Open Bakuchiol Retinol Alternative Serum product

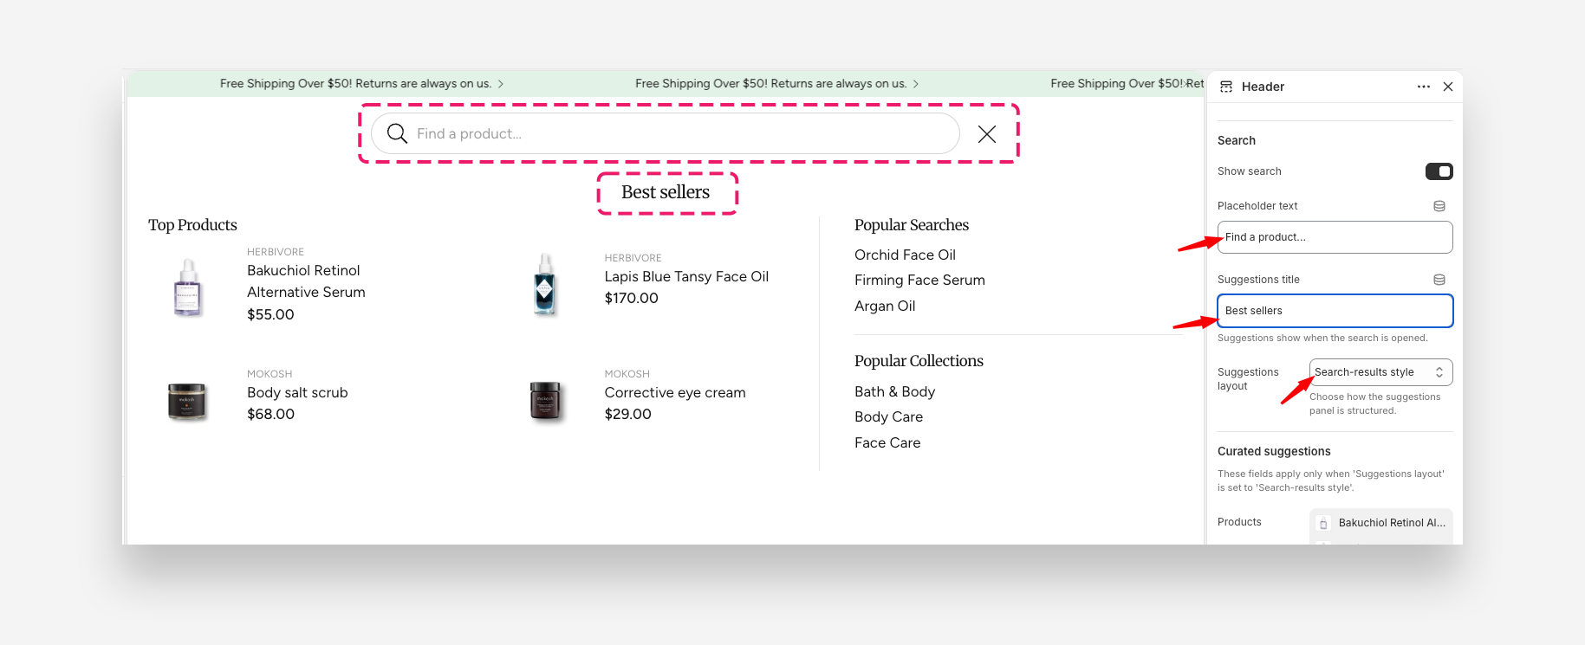click(306, 281)
